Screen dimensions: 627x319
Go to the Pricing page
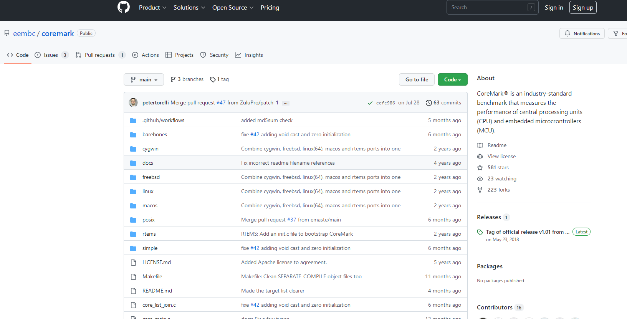(x=270, y=8)
